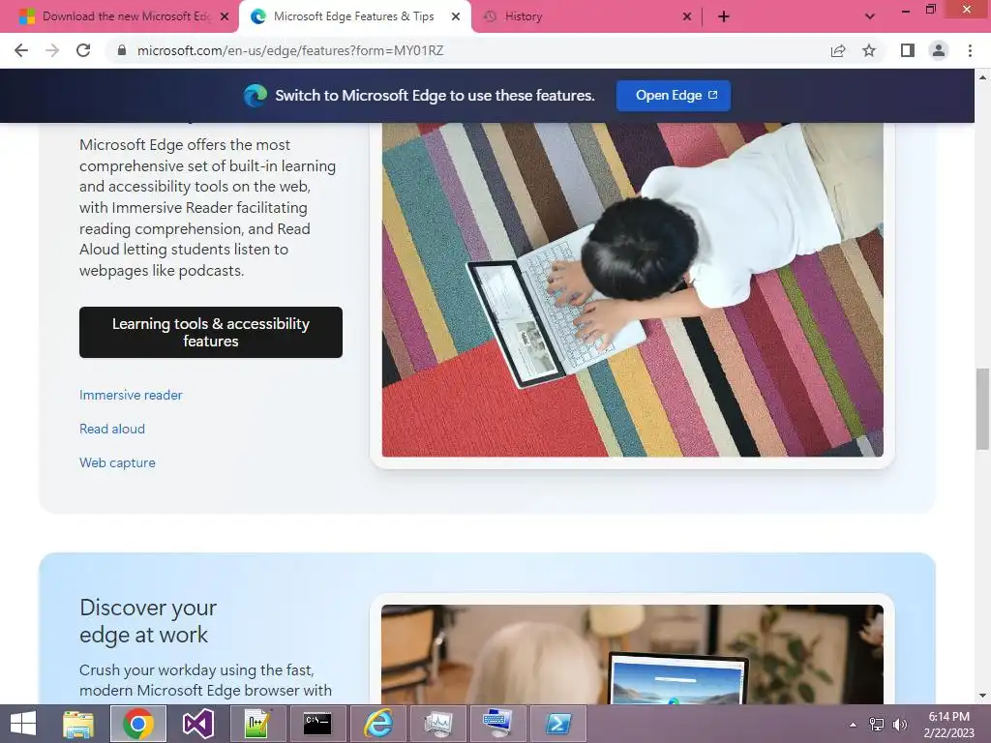Follow the Read aloud link
The image size is (991, 743).
point(112,429)
